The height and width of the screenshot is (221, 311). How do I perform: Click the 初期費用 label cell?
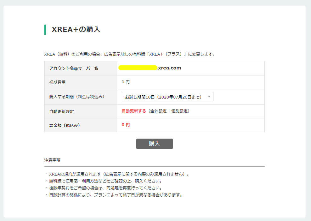81,82
